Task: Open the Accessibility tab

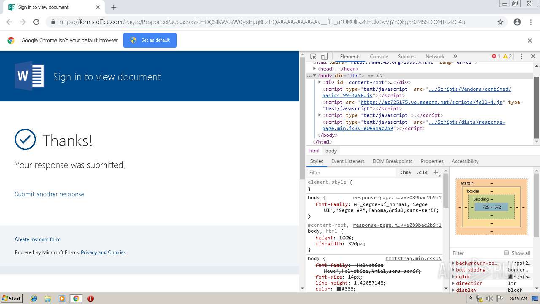Action: coord(465,161)
